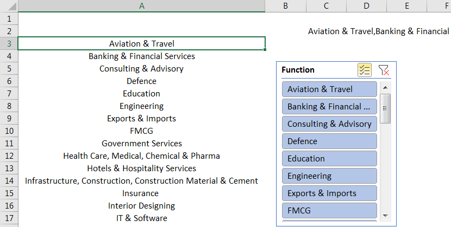
Task: Click the Function slicer header title
Action: (298, 70)
